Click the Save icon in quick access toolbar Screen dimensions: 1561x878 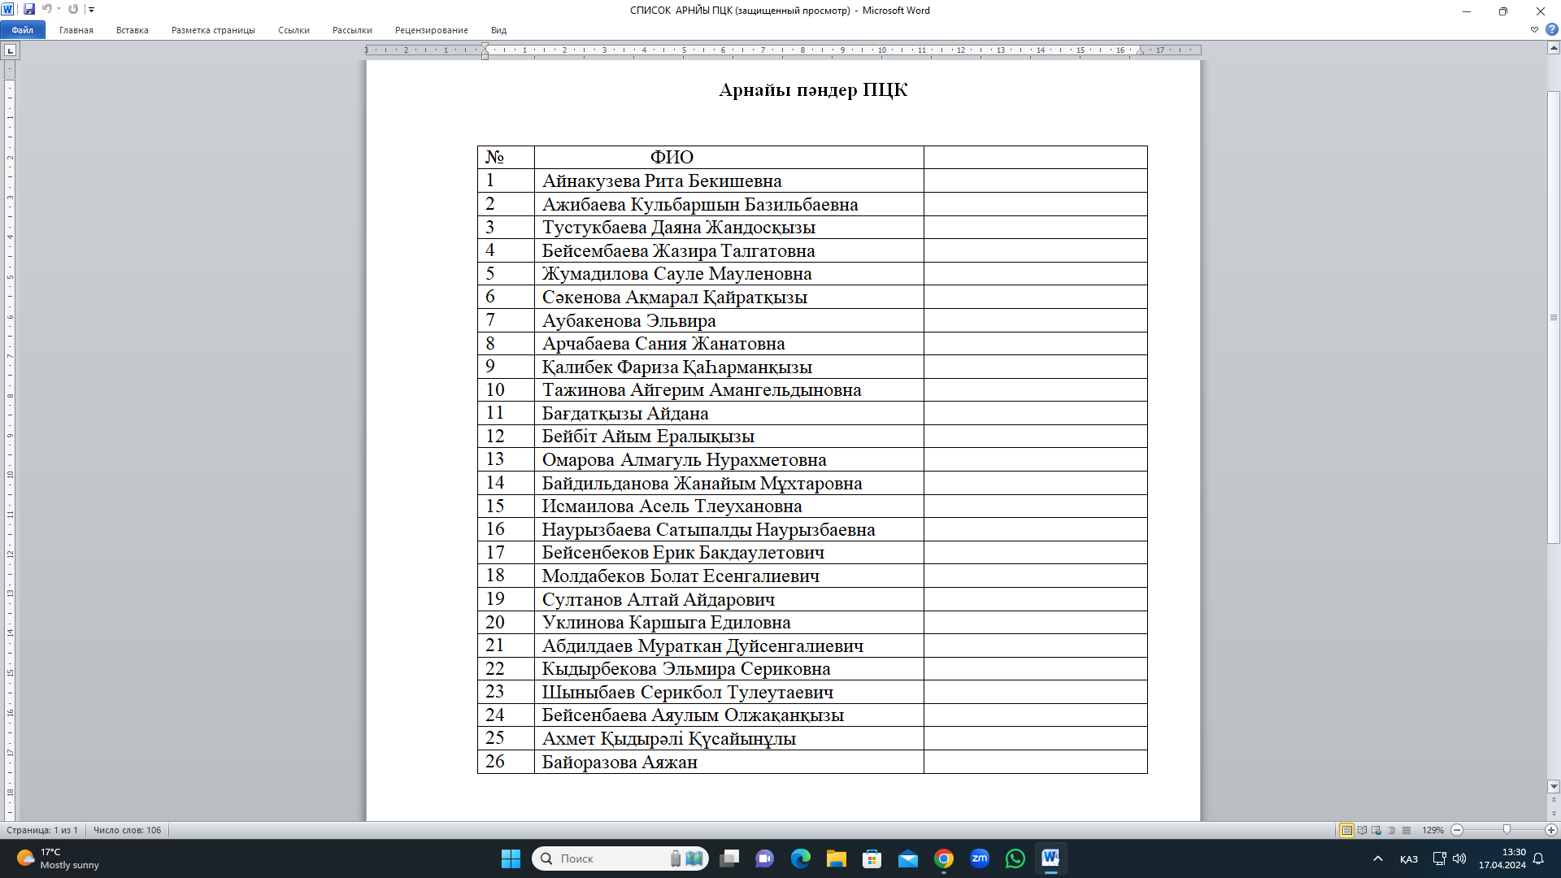coord(29,10)
